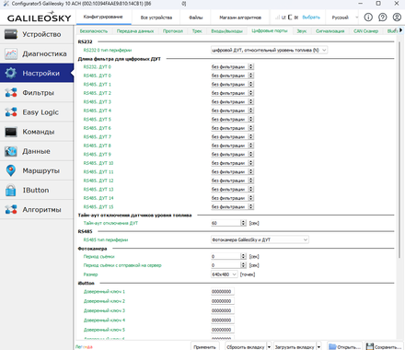Adjust RS485 ДУТ 5 filter stepper

pos(251,119)
